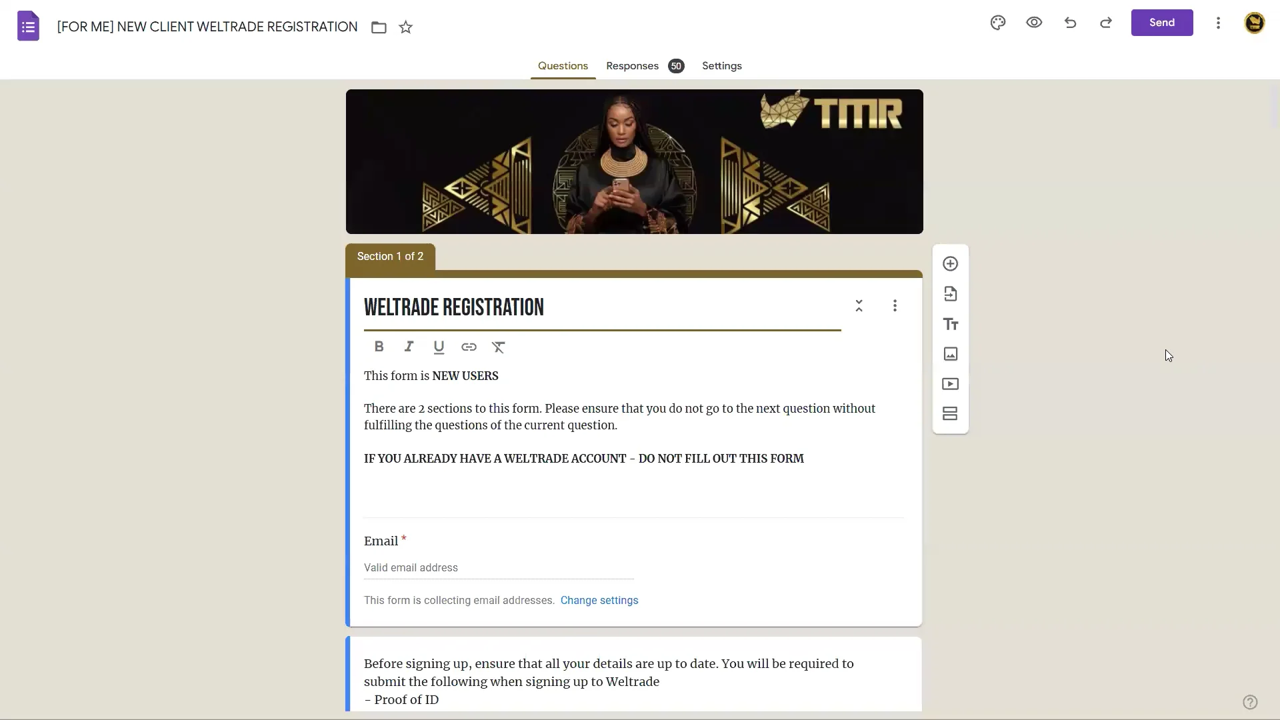The image size is (1280, 720).
Task: Add a video to the form
Action: pos(950,384)
